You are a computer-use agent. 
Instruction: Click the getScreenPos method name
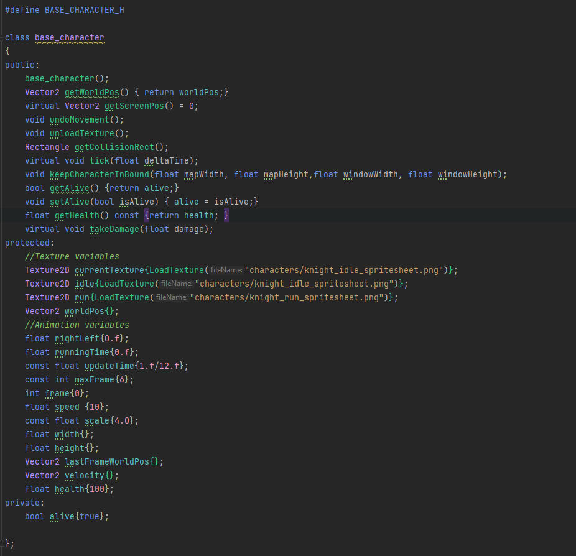134,106
